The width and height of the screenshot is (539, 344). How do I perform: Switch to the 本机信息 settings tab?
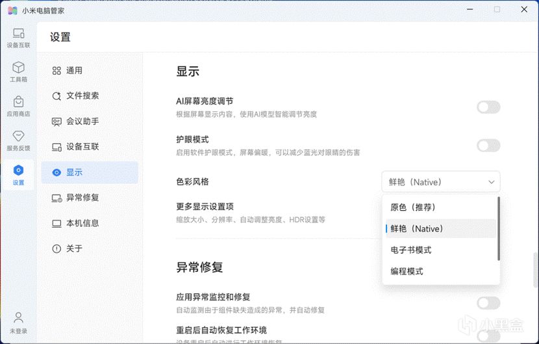90,224
